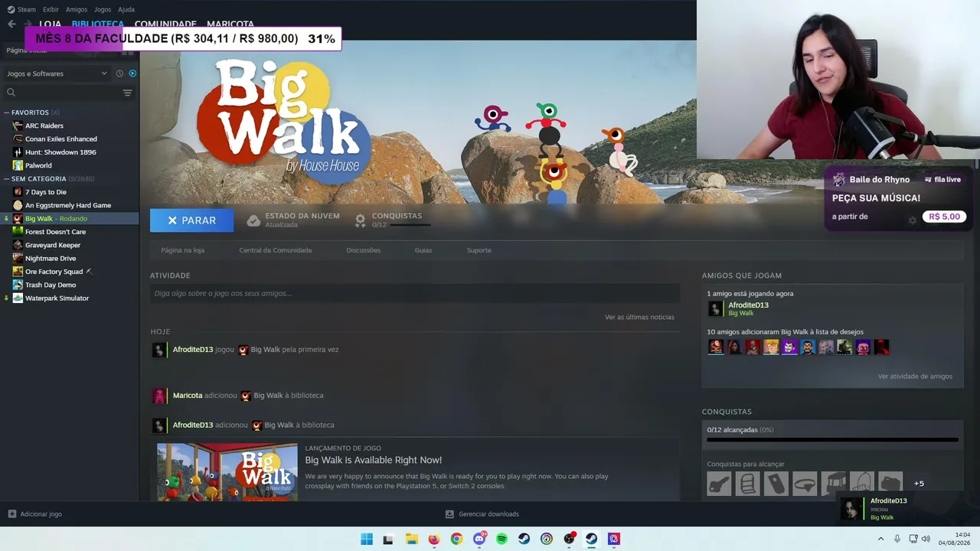Screen dimensions: 980x551
Task: Click the Palworld game icon
Action: 18,165
